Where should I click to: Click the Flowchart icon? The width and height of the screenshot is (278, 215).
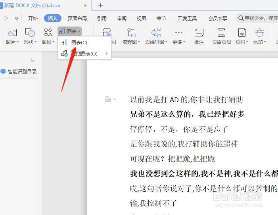(x=131, y=32)
